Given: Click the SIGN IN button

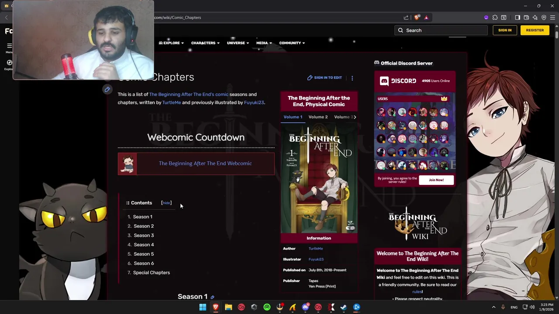Looking at the screenshot, I should (505, 30).
